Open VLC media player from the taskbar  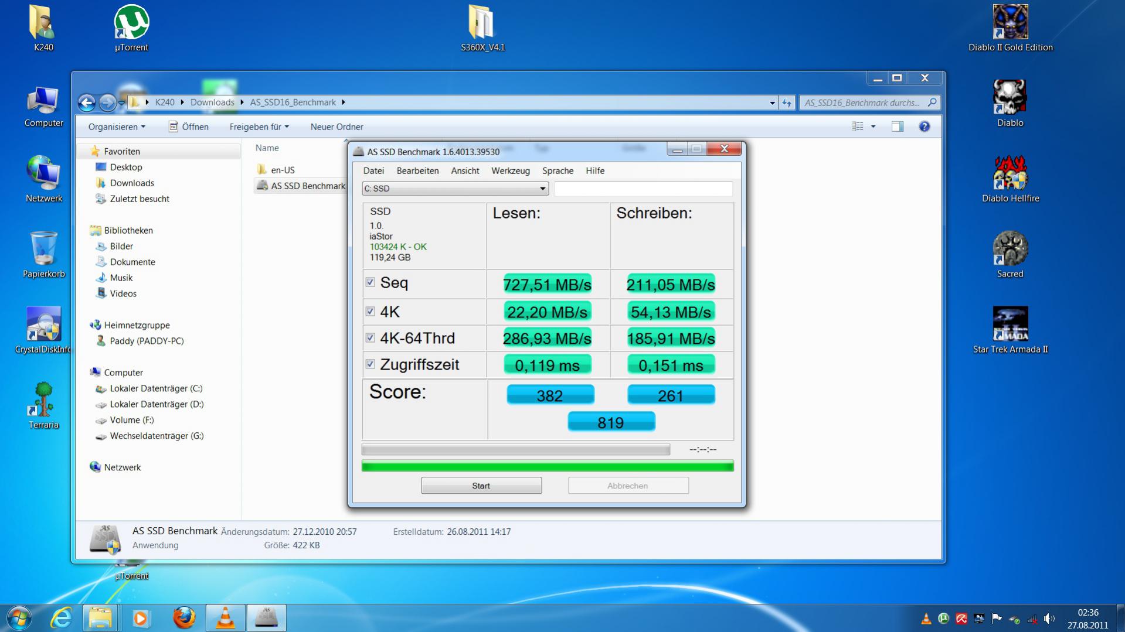point(225,618)
